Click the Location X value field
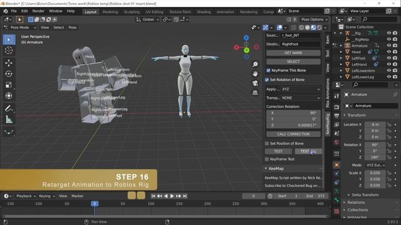This screenshot has width=401, height=225. point(375,124)
